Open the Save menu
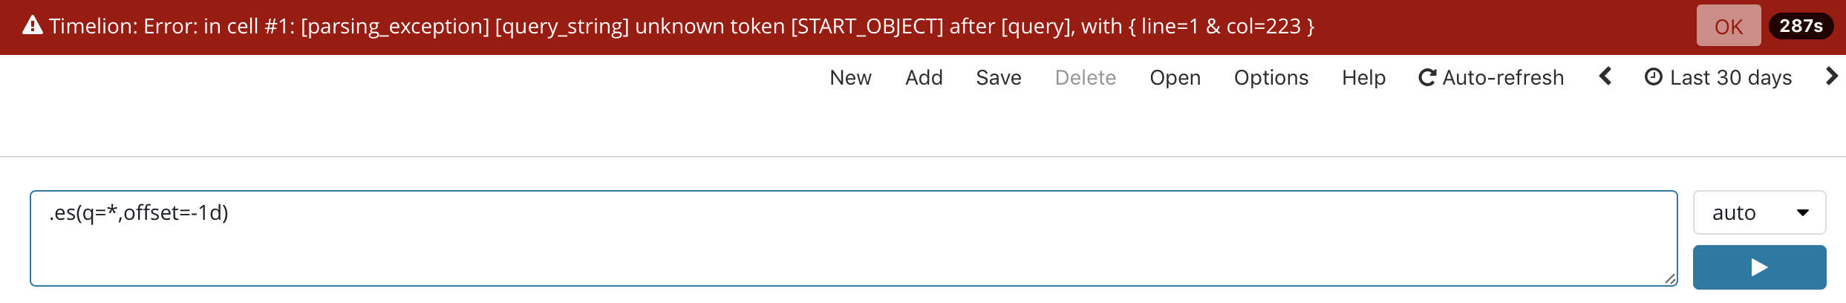This screenshot has height=303, width=1846. click(999, 77)
